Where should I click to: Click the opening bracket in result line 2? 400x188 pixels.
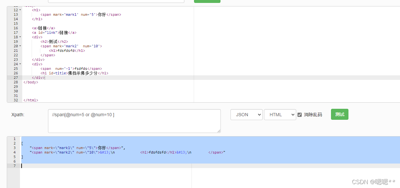pyautogui.click(x=22, y=143)
